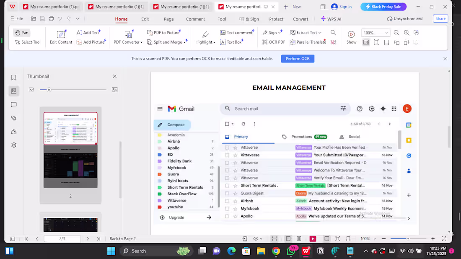Open the Comments panel in the sidebar
This screenshot has height=259, width=461.
tap(13, 104)
